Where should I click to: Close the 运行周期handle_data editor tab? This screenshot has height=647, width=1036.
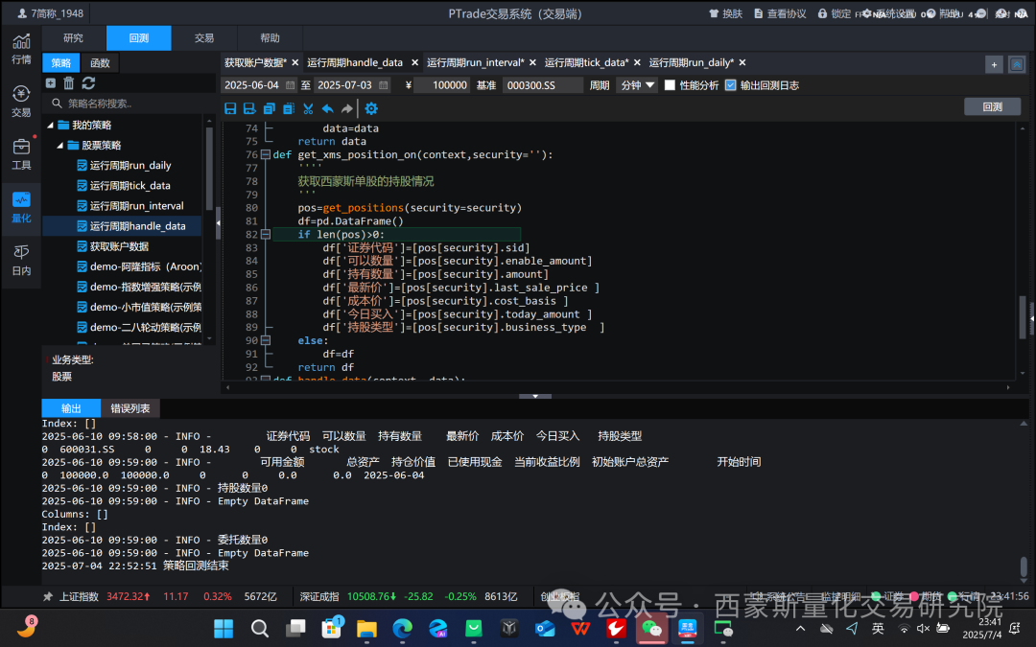415,62
